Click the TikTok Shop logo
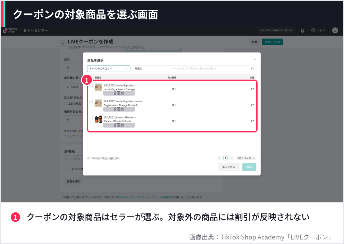Image resolution: width=344 pixels, height=244 pixels. click(x=10, y=30)
